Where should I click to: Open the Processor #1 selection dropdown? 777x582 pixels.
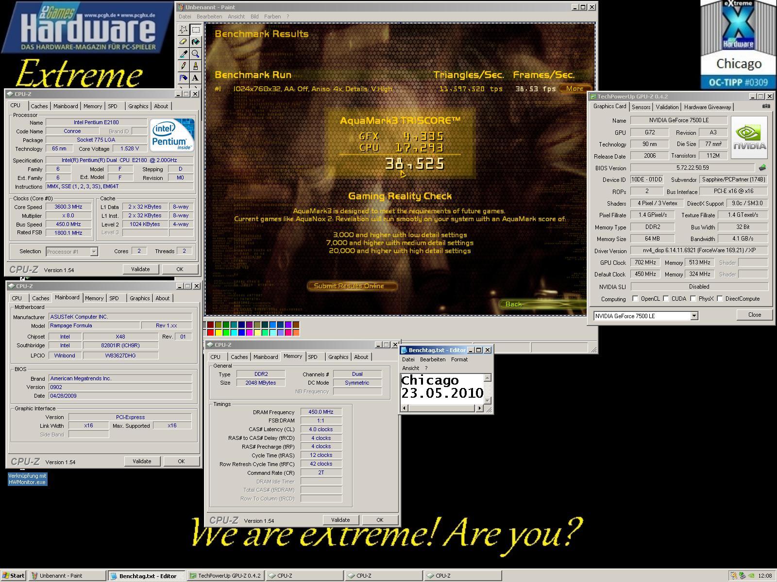click(x=94, y=252)
